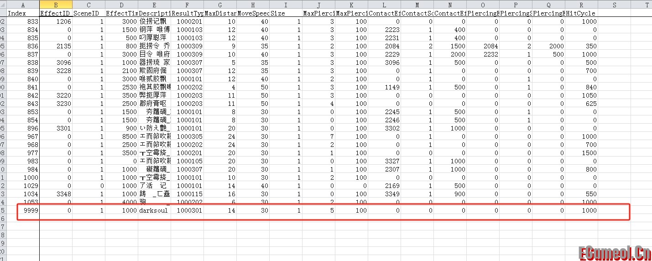Select the "HitCycle" header cell
This screenshot has width=652, height=261.
click(581, 13)
